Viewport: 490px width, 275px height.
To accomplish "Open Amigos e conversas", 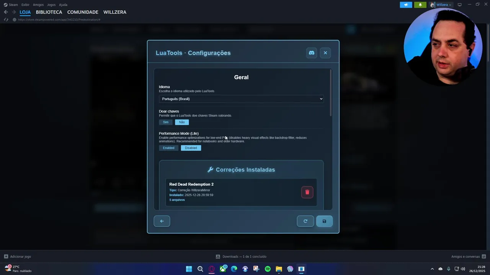I will [469, 257].
